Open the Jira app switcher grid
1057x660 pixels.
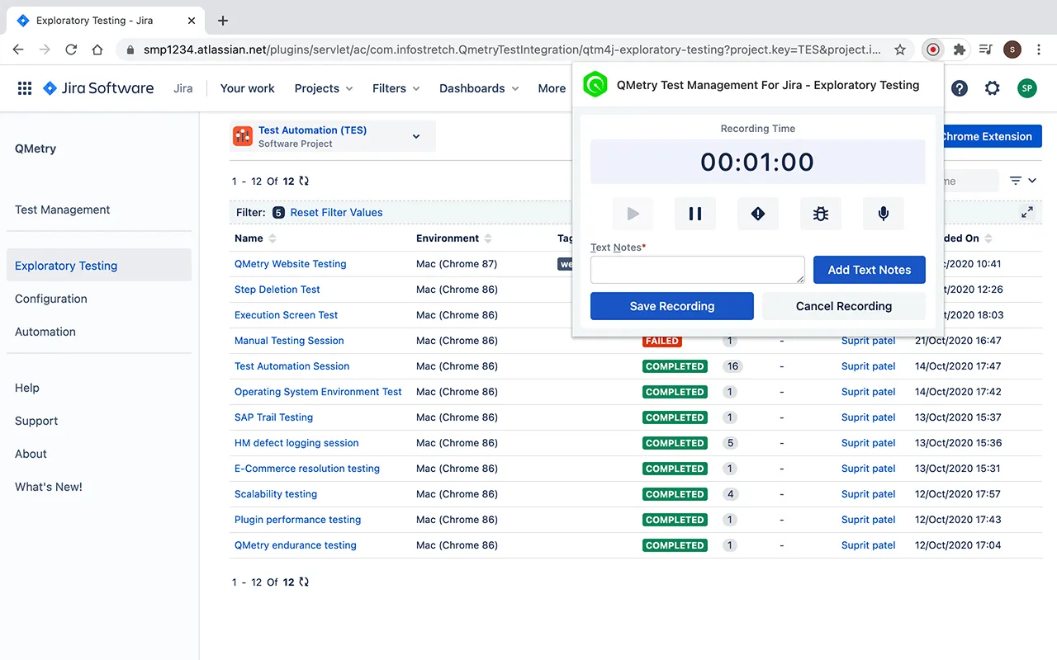[25, 88]
